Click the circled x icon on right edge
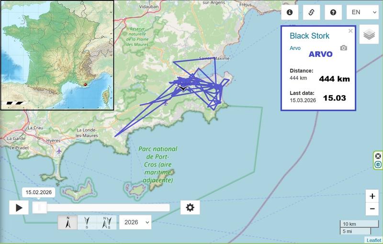Image resolution: width=383 pixels, height=244 pixels. coord(378,156)
